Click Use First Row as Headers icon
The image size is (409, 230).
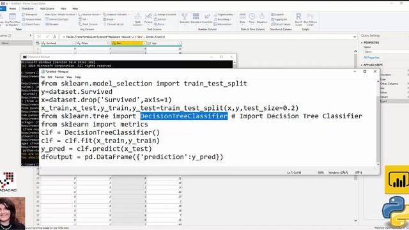coord(12,17)
